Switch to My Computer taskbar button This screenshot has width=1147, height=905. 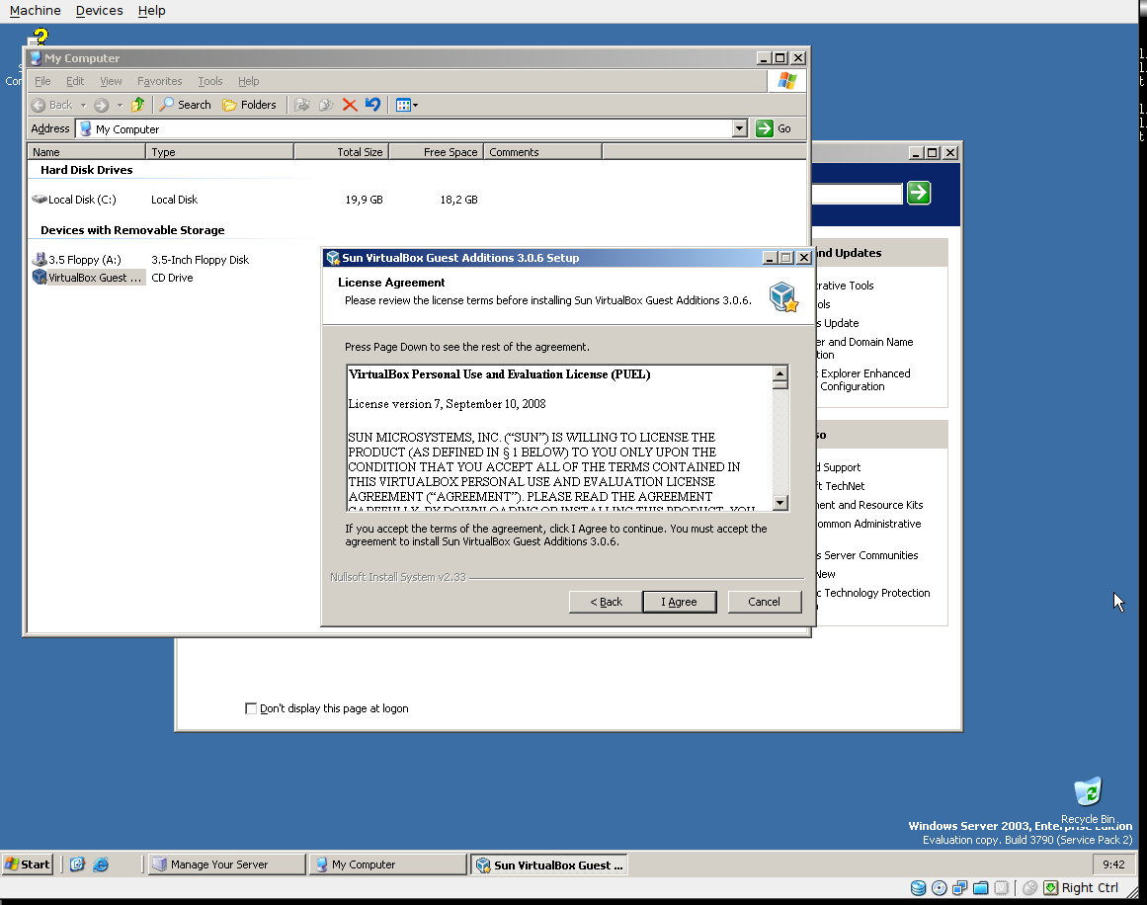click(x=387, y=864)
